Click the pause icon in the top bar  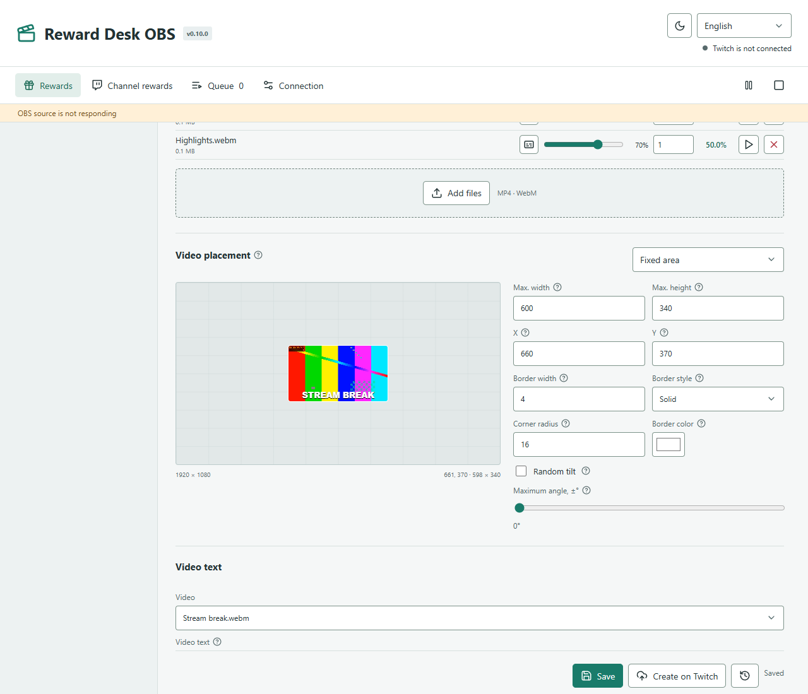coord(749,85)
